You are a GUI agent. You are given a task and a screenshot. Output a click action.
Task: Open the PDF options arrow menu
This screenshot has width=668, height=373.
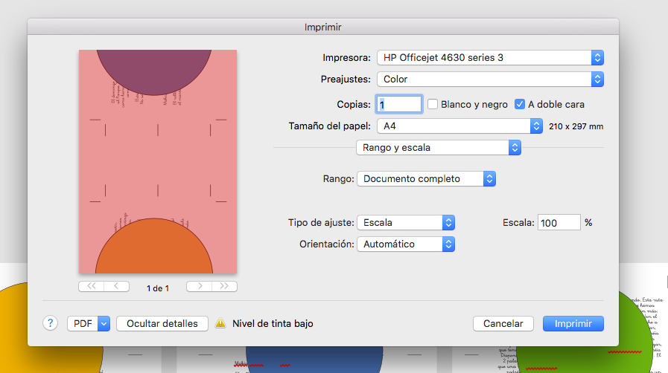104,324
